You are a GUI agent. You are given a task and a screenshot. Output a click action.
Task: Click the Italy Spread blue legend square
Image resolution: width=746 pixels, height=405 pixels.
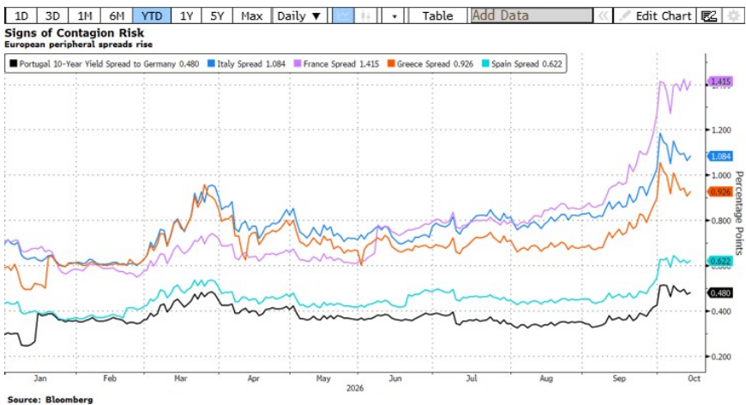tap(211, 63)
